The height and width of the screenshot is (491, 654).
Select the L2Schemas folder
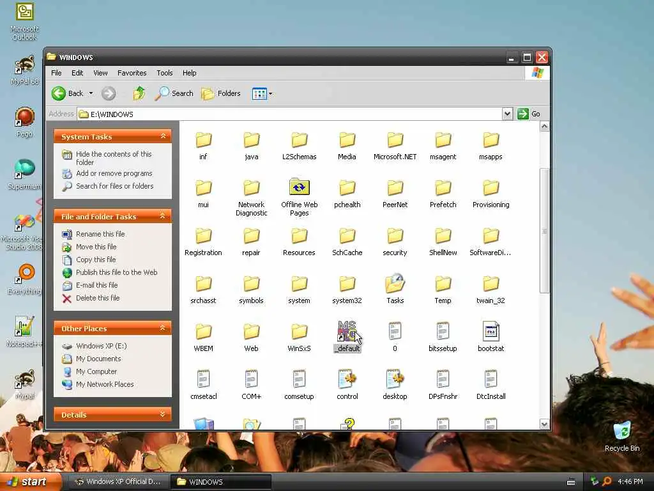click(299, 145)
